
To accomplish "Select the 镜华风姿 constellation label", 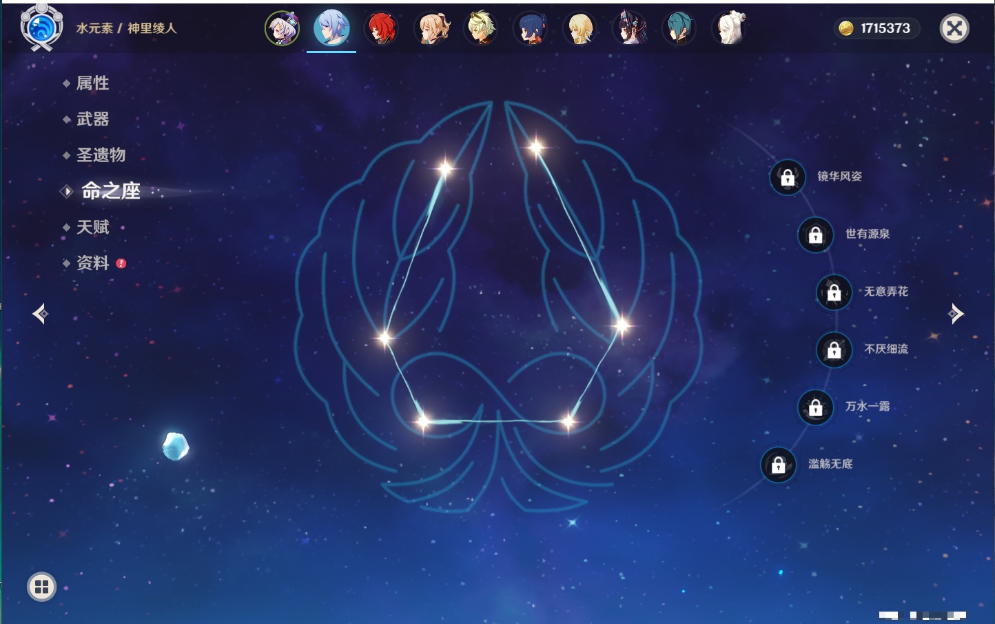I will pos(839,177).
